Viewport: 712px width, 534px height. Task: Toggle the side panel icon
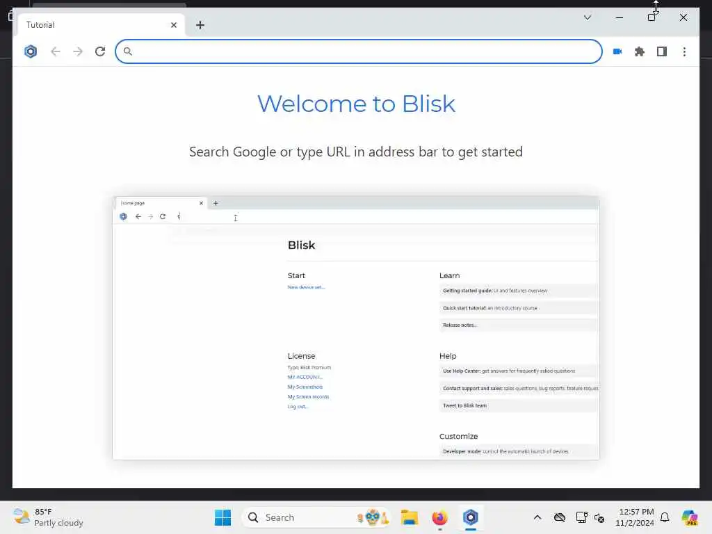(x=662, y=51)
